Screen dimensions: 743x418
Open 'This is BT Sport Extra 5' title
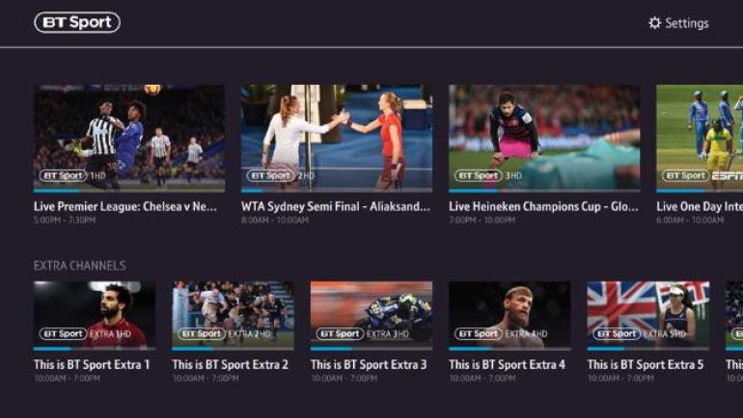coord(646,365)
